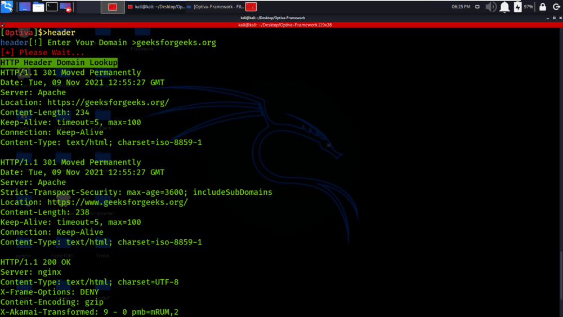
Task: Click the HTTP/1.1 200 OK line
Action: click(x=35, y=262)
